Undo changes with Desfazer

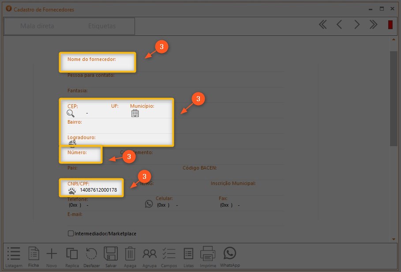(91, 257)
